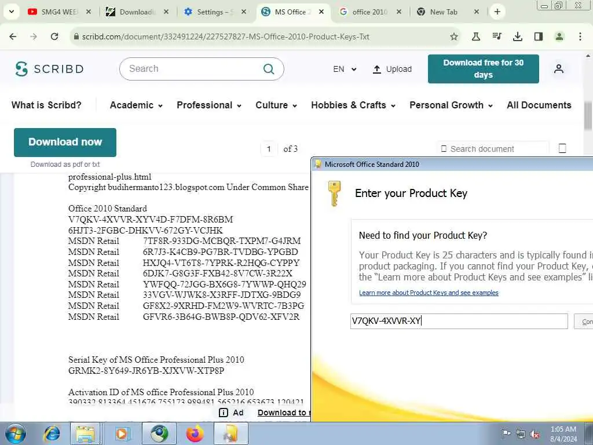Click the page number box showing 1
The width and height of the screenshot is (593, 445).
pos(269,149)
